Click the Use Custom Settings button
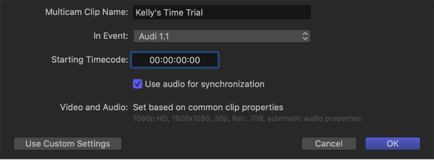Viewport: 434px width, 160px height. [x=68, y=144]
